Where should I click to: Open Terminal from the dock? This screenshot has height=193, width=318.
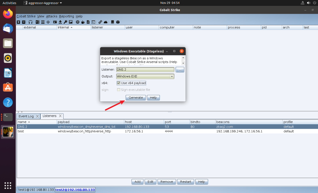[8, 117]
